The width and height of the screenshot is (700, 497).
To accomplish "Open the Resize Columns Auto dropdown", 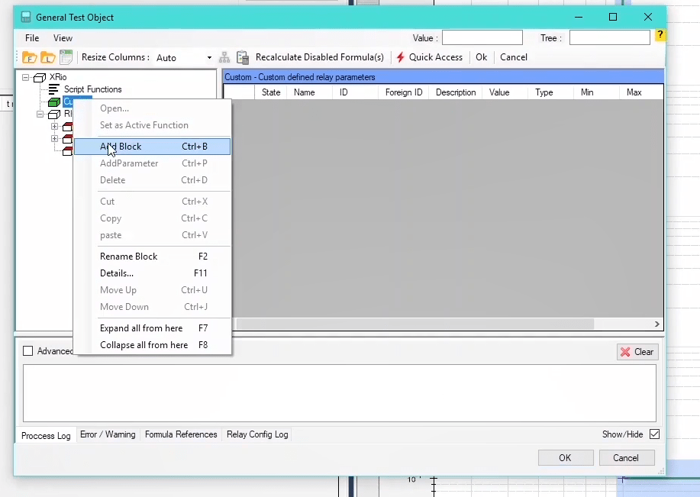I will 209,58.
